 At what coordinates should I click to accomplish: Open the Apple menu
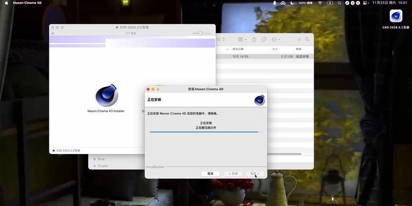tap(6, 3)
